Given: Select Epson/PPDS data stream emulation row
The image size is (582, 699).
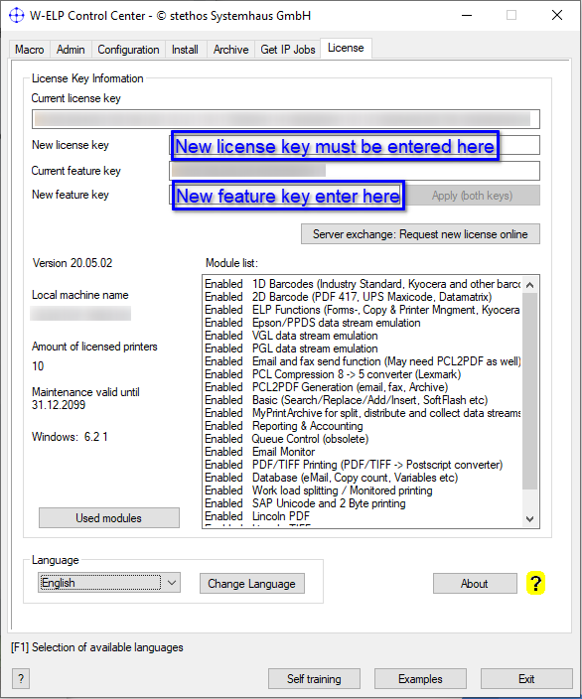Looking at the screenshot, I should [363, 323].
